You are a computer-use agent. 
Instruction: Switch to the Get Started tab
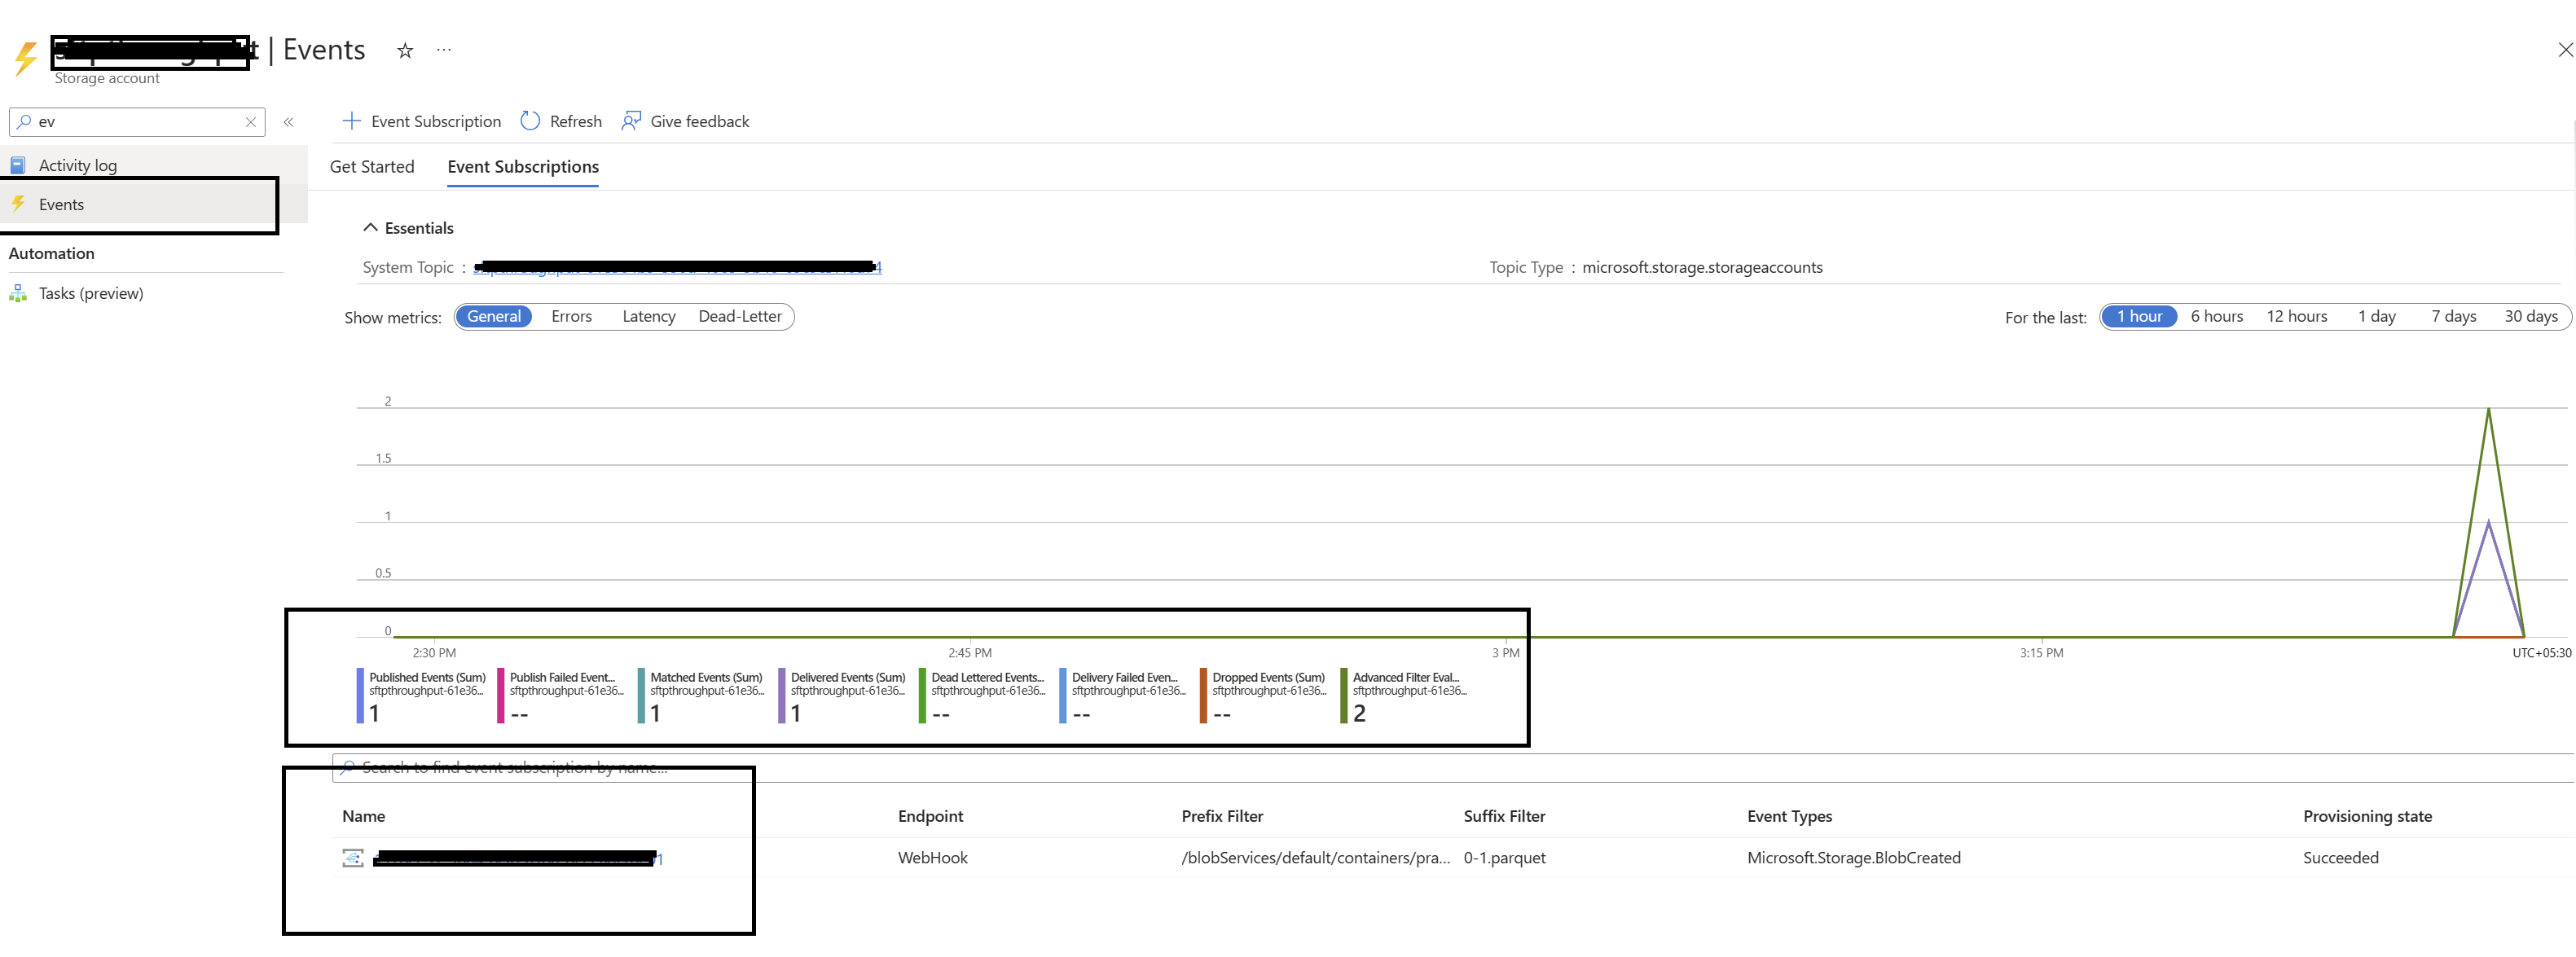[x=371, y=166]
